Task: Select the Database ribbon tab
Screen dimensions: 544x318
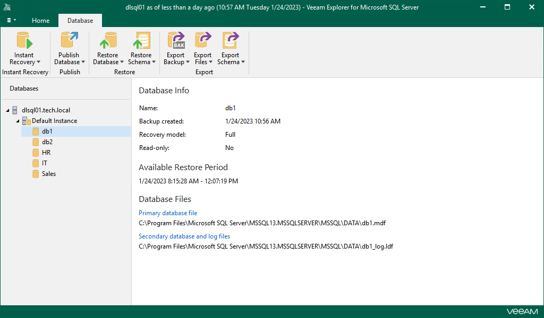Action: (80, 21)
